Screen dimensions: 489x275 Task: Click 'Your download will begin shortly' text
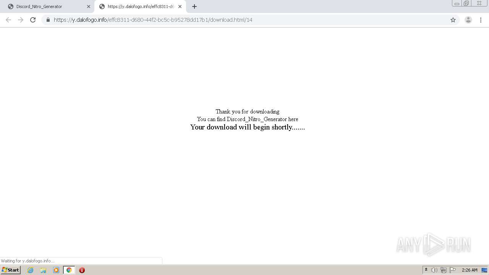pos(248,127)
